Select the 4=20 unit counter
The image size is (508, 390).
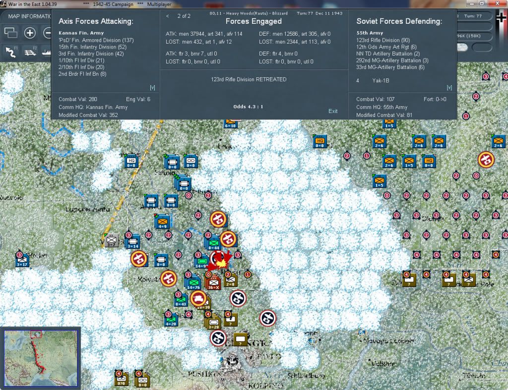[x=171, y=320]
